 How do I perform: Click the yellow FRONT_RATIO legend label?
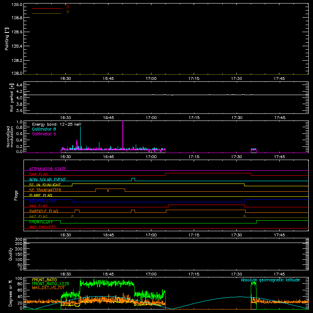click(45, 280)
